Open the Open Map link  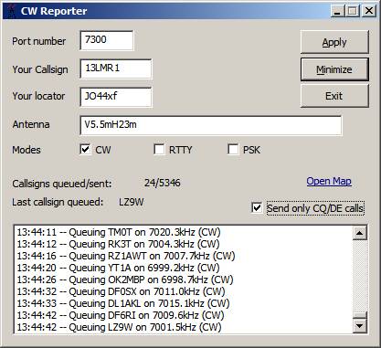(329, 181)
